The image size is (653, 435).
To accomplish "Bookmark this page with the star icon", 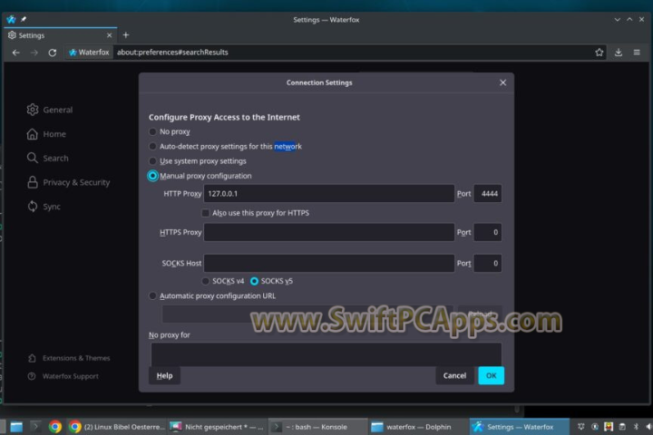I will pos(599,53).
